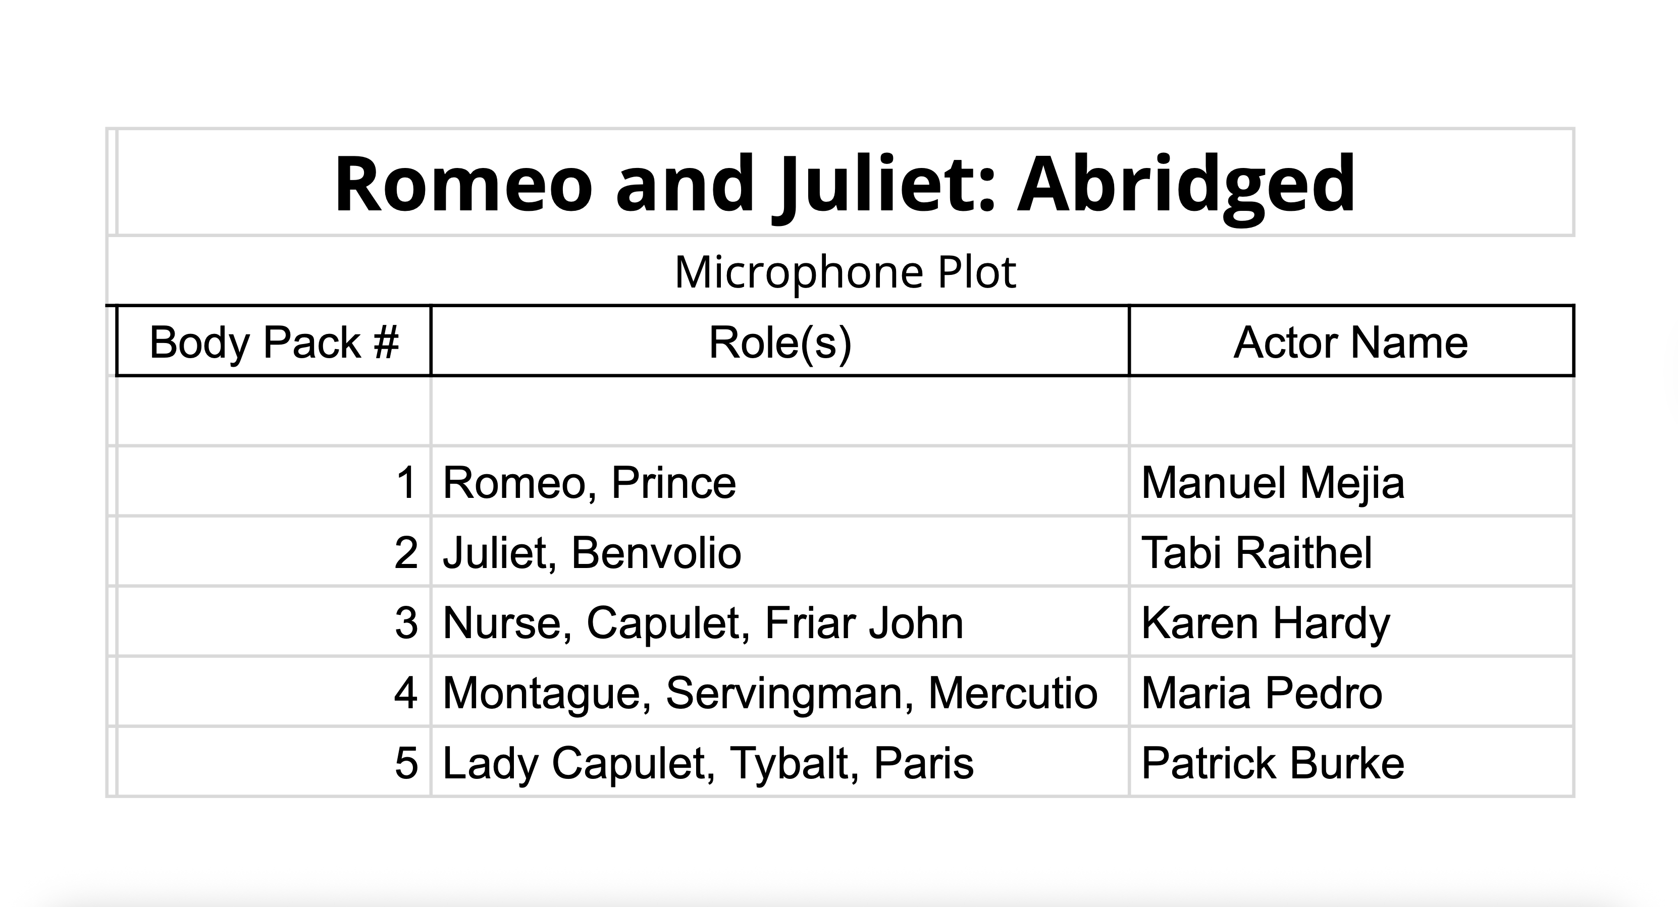1678x907 pixels.
Task: Select the 'Patrick Burke' actor cell
Action: coord(1350,762)
